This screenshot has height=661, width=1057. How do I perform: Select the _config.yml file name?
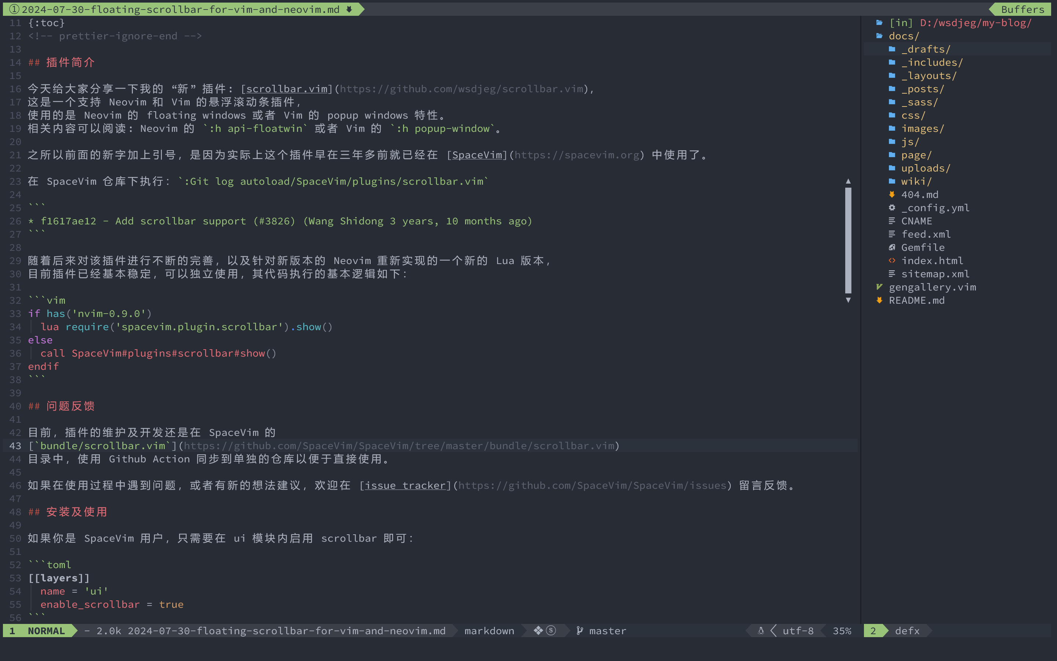point(936,207)
